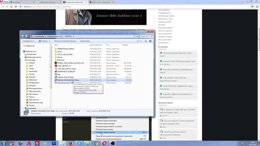Viewport: 260px width, 146px height.
Task: Click the Sublime Text Build 3114 file icon
Action: coord(56,80)
